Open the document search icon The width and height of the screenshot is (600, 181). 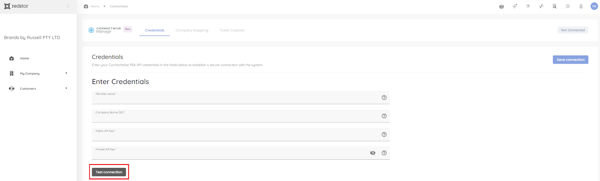554,6
